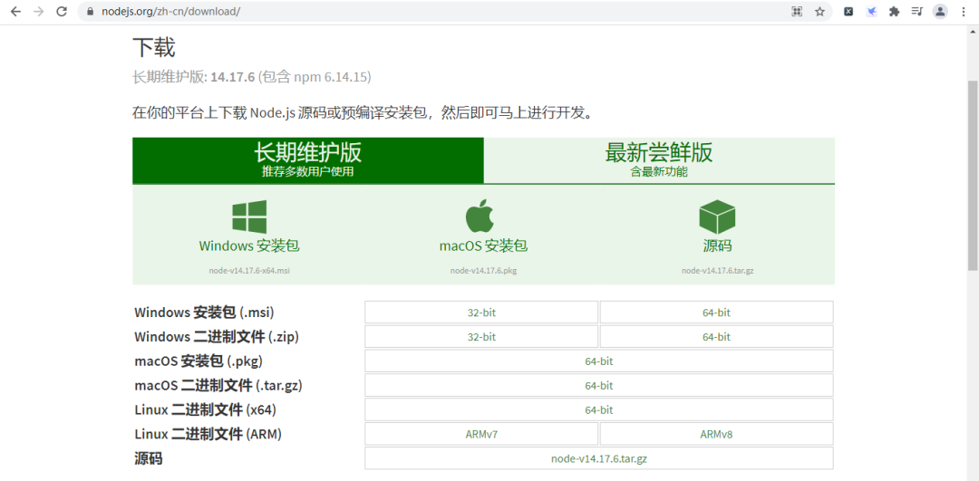Open the media control playlist icon
Viewport: 979px width, 481px height.
point(916,12)
